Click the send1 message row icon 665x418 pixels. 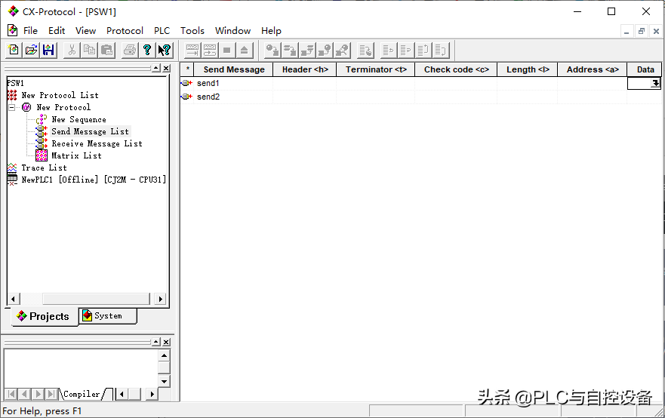(x=186, y=83)
